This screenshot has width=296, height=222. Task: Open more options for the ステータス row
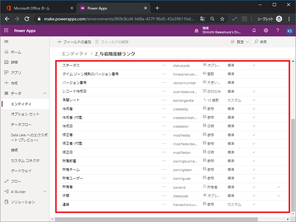[164, 65]
